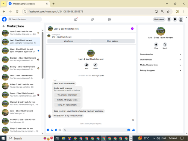The image size is (188, 141).
Task: Click the Add people icon
Action: pyautogui.click(x=86, y=65)
